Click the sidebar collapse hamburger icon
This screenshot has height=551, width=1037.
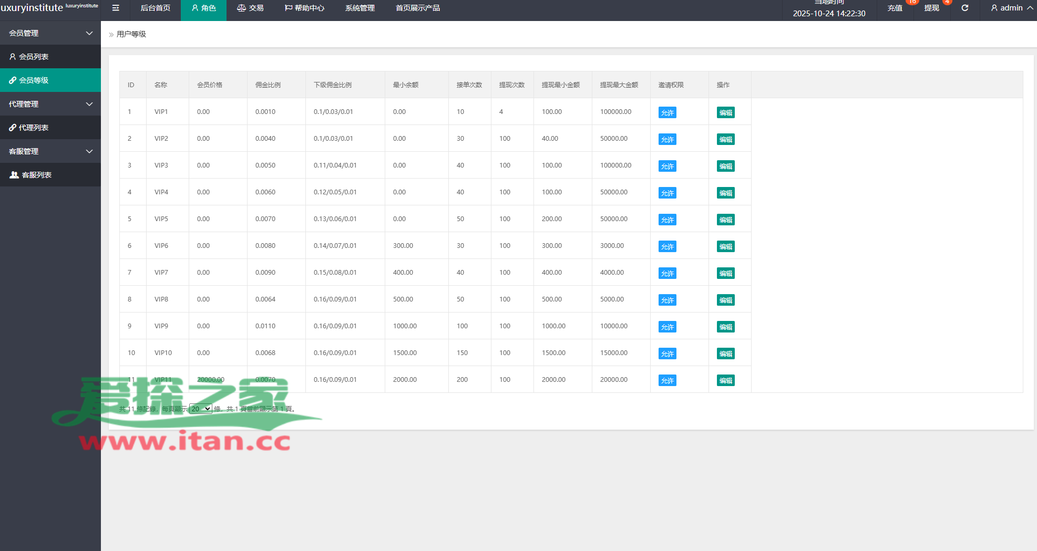point(116,8)
